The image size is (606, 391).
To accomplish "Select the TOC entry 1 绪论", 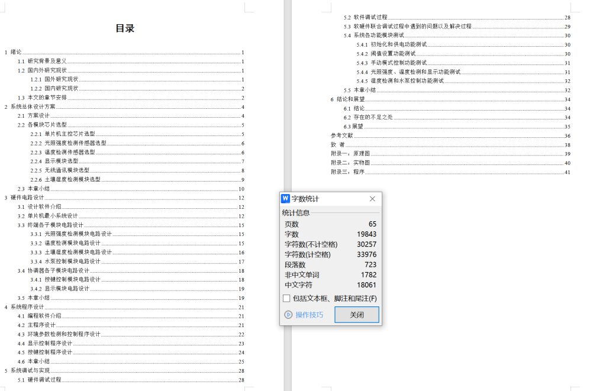I will [x=15, y=51].
